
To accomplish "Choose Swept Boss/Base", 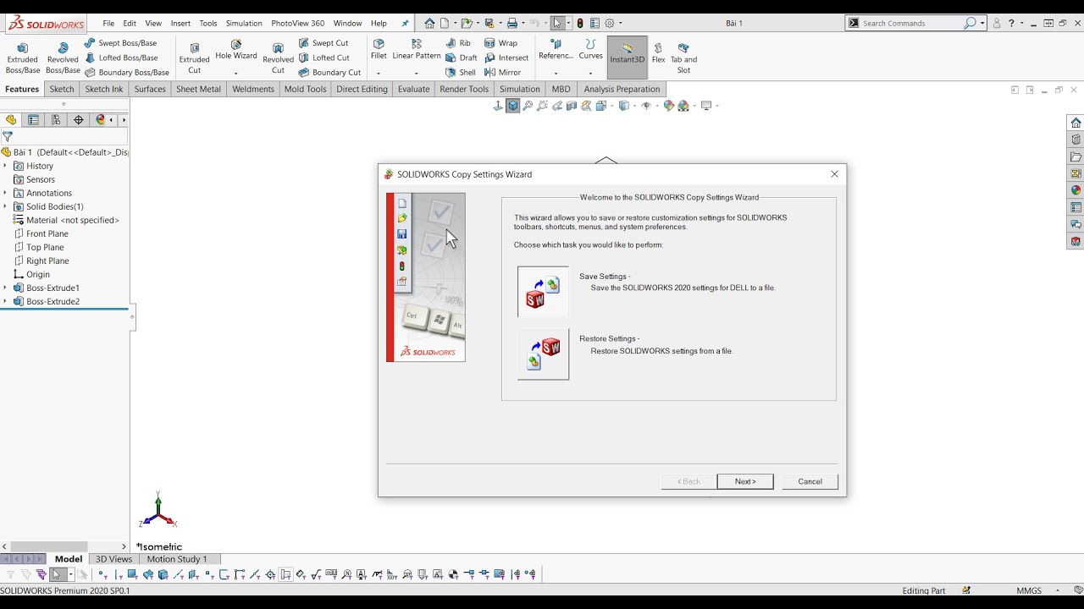I will pyautogui.click(x=120, y=42).
